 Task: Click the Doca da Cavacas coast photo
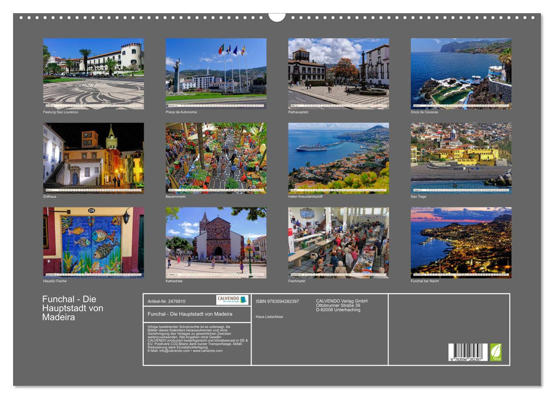(461, 74)
